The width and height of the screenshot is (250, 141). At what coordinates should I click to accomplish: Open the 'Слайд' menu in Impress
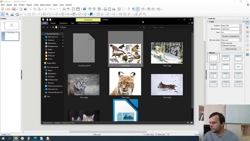coord(36,5)
